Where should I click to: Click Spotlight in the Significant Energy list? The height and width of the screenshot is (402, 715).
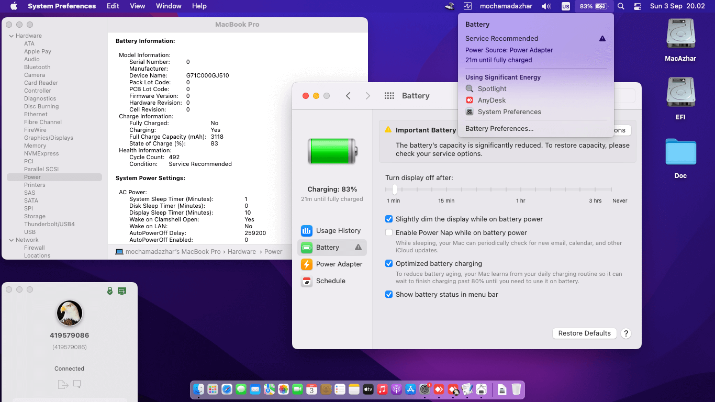(x=535, y=89)
